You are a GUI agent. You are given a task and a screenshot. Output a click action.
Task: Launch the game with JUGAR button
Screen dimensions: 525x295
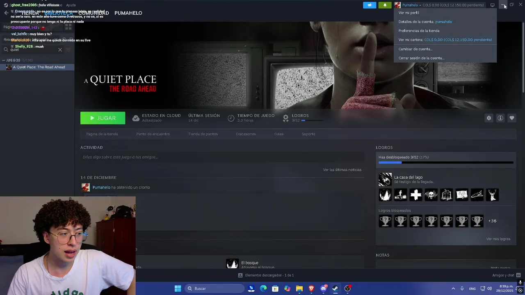103,118
